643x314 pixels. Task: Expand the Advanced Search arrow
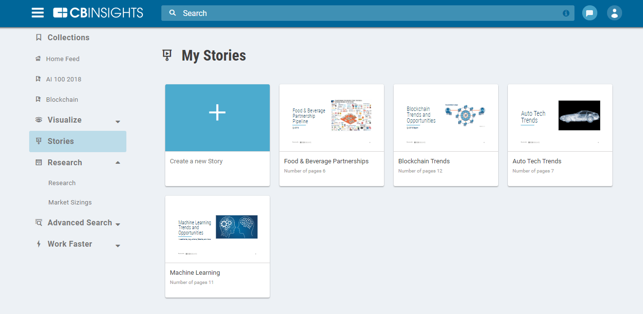(118, 224)
